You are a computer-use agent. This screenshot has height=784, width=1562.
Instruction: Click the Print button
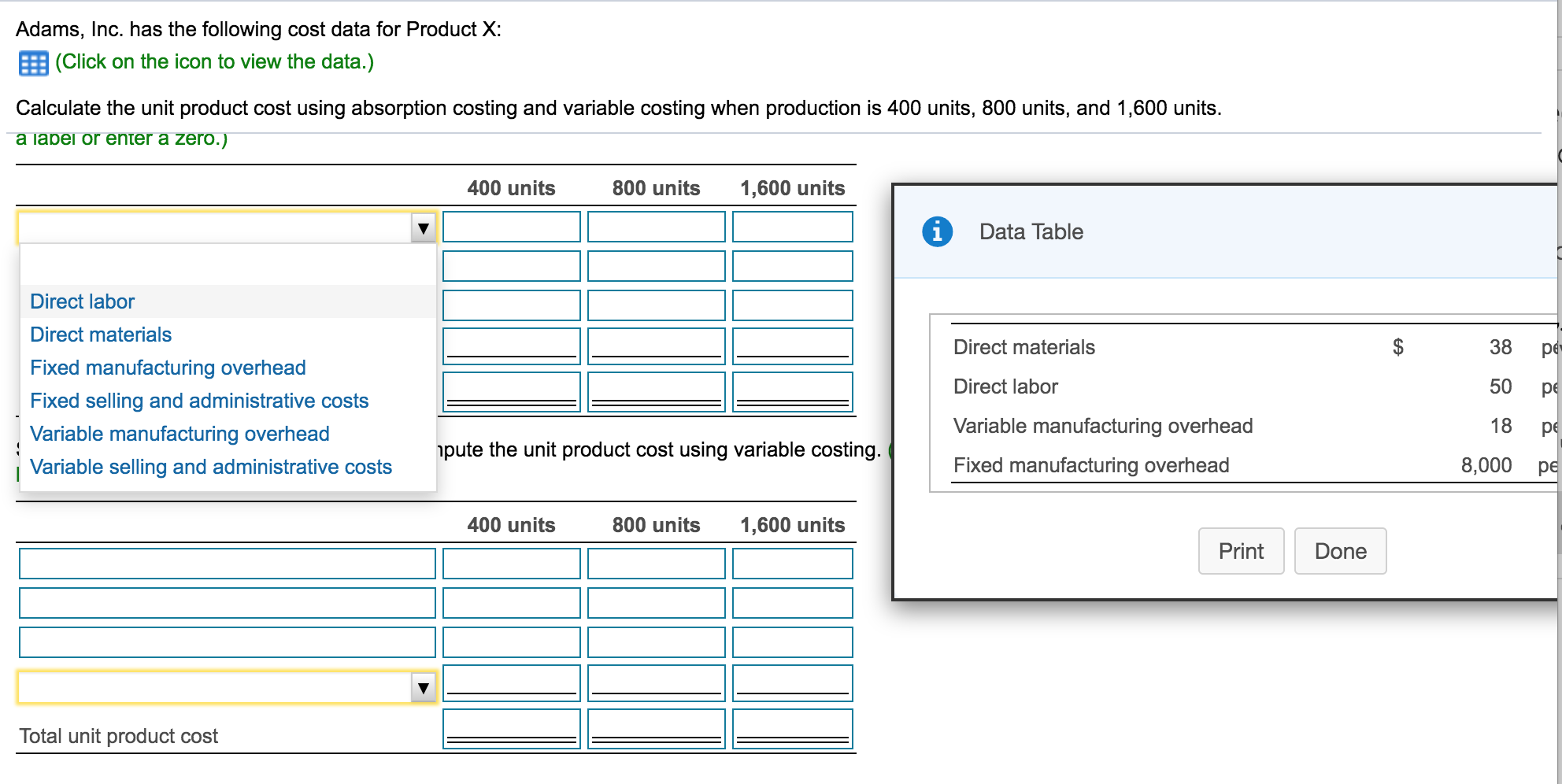click(x=1241, y=551)
